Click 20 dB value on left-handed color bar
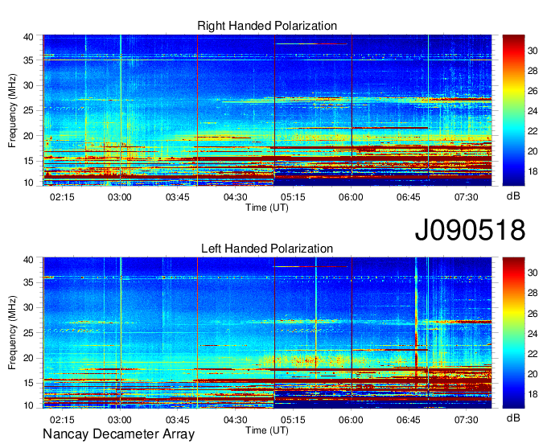Image resolution: width=547 pixels, height=444 pixels. [x=533, y=374]
